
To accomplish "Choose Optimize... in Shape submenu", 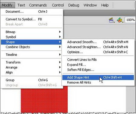I will pos(98,52).
